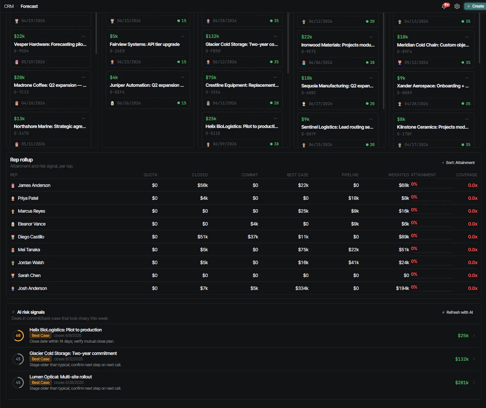Click the Best Case badge under Lumen Optical
Viewport: 486px width, 408px height.
[40, 383]
